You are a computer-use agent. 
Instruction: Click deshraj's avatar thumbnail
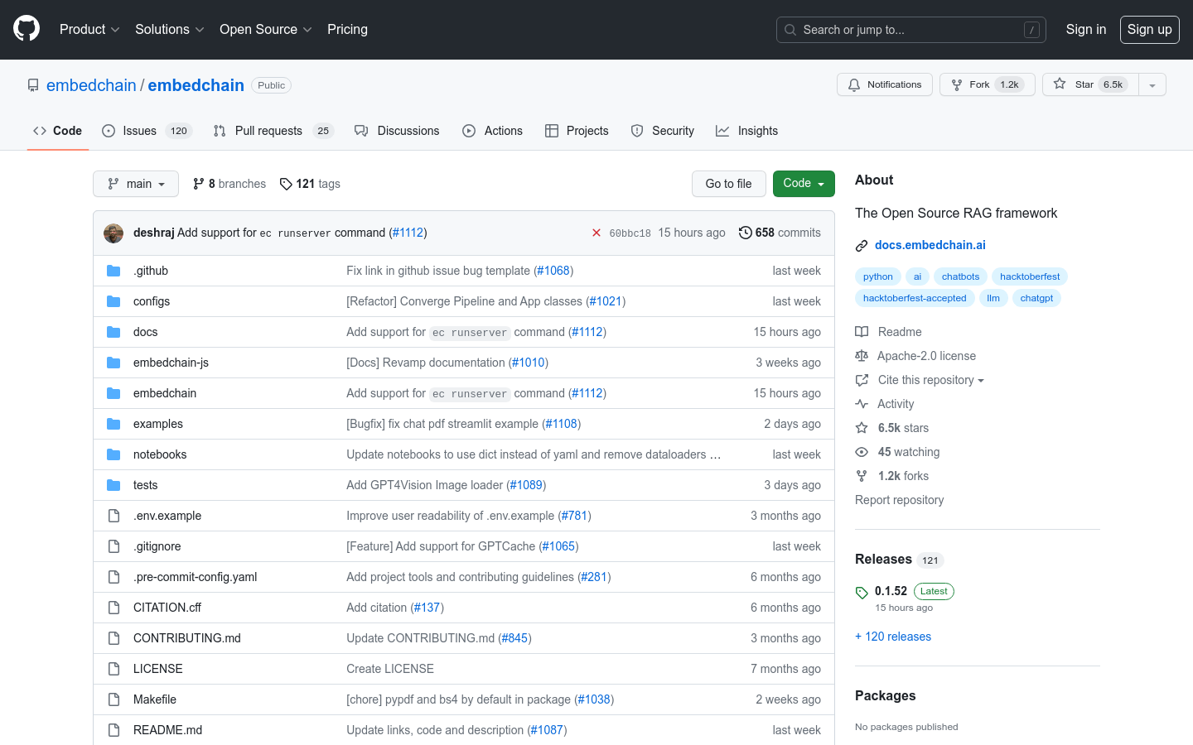pyautogui.click(x=114, y=233)
